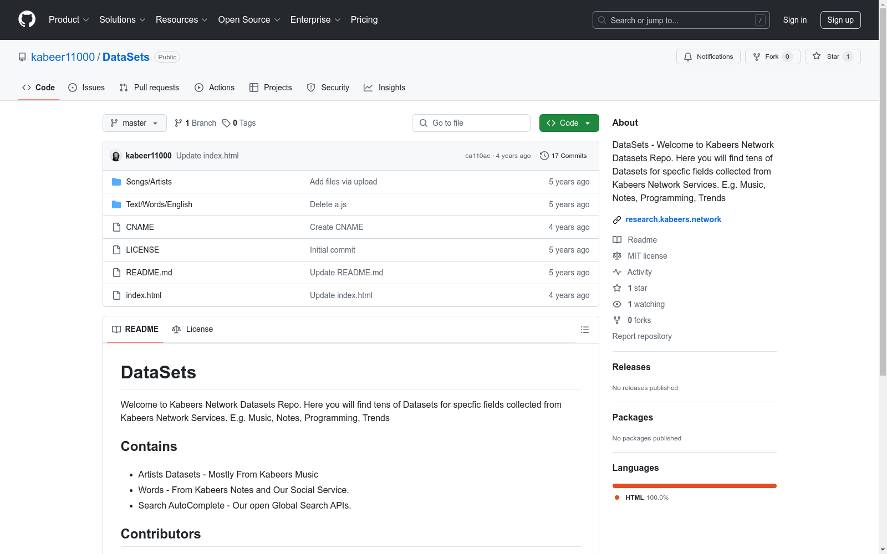Switch to the Issues tab
Viewport: 887px width, 554px height.
(86, 88)
